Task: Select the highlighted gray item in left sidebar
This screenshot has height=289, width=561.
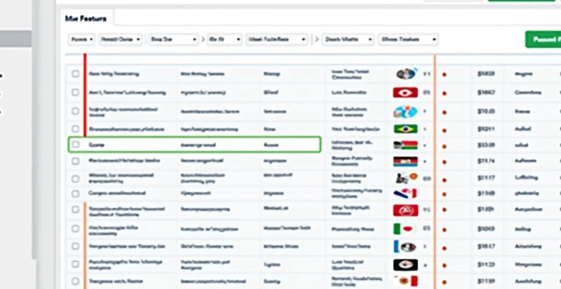Action: [x=16, y=39]
